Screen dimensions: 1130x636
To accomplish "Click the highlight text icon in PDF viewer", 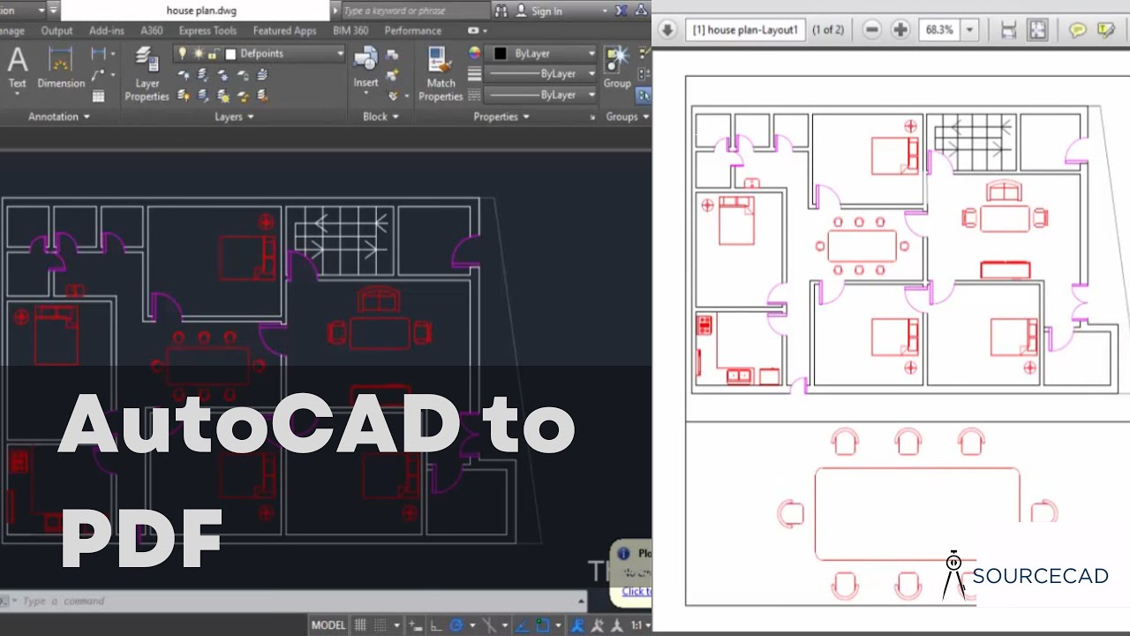I will (1105, 30).
